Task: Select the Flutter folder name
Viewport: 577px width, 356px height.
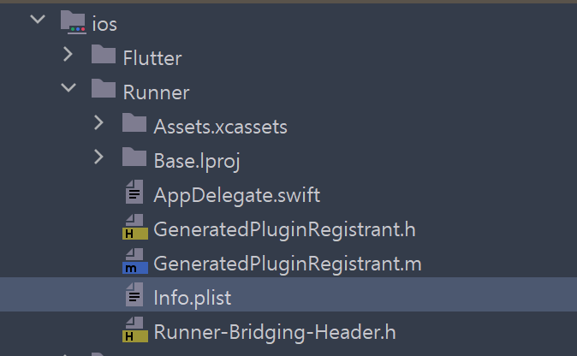Action: (x=152, y=58)
